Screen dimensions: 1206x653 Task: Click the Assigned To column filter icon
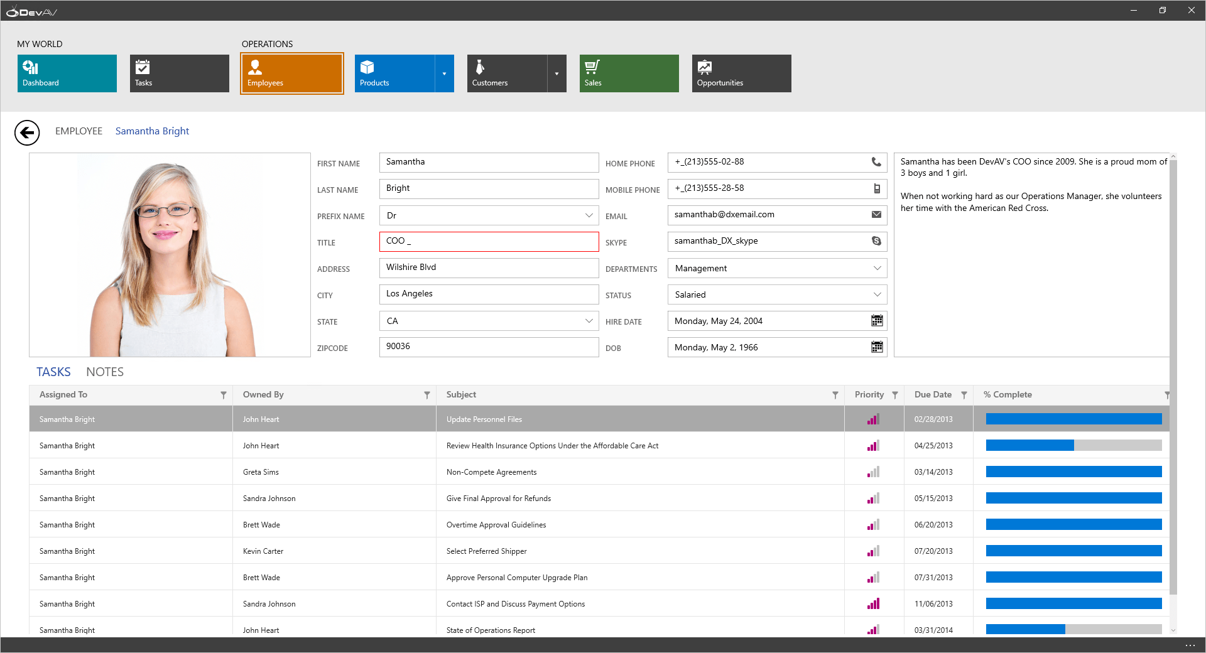223,395
